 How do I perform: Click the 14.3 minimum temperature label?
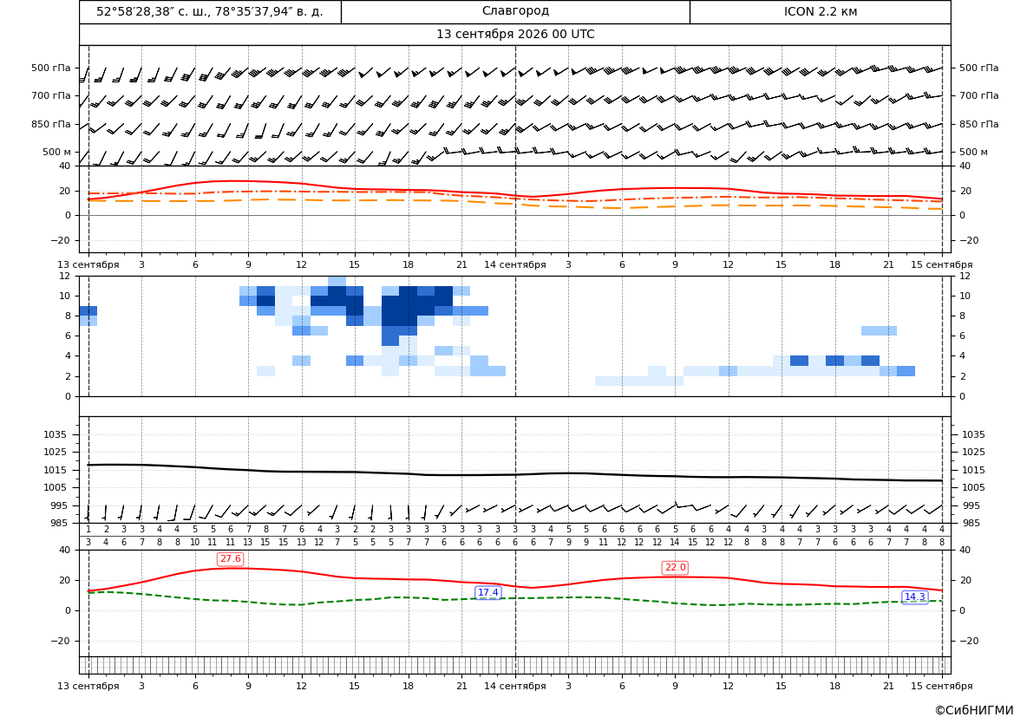(x=914, y=596)
